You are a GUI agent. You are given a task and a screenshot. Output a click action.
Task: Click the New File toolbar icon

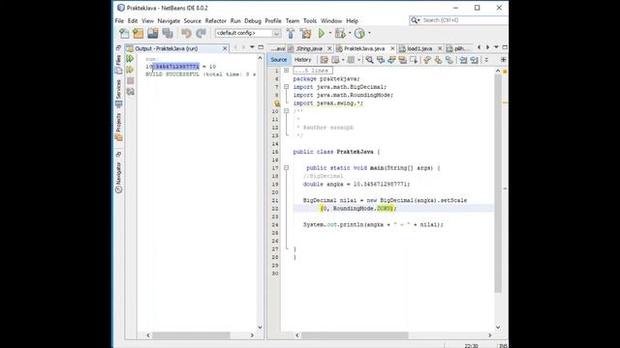[x=124, y=34]
